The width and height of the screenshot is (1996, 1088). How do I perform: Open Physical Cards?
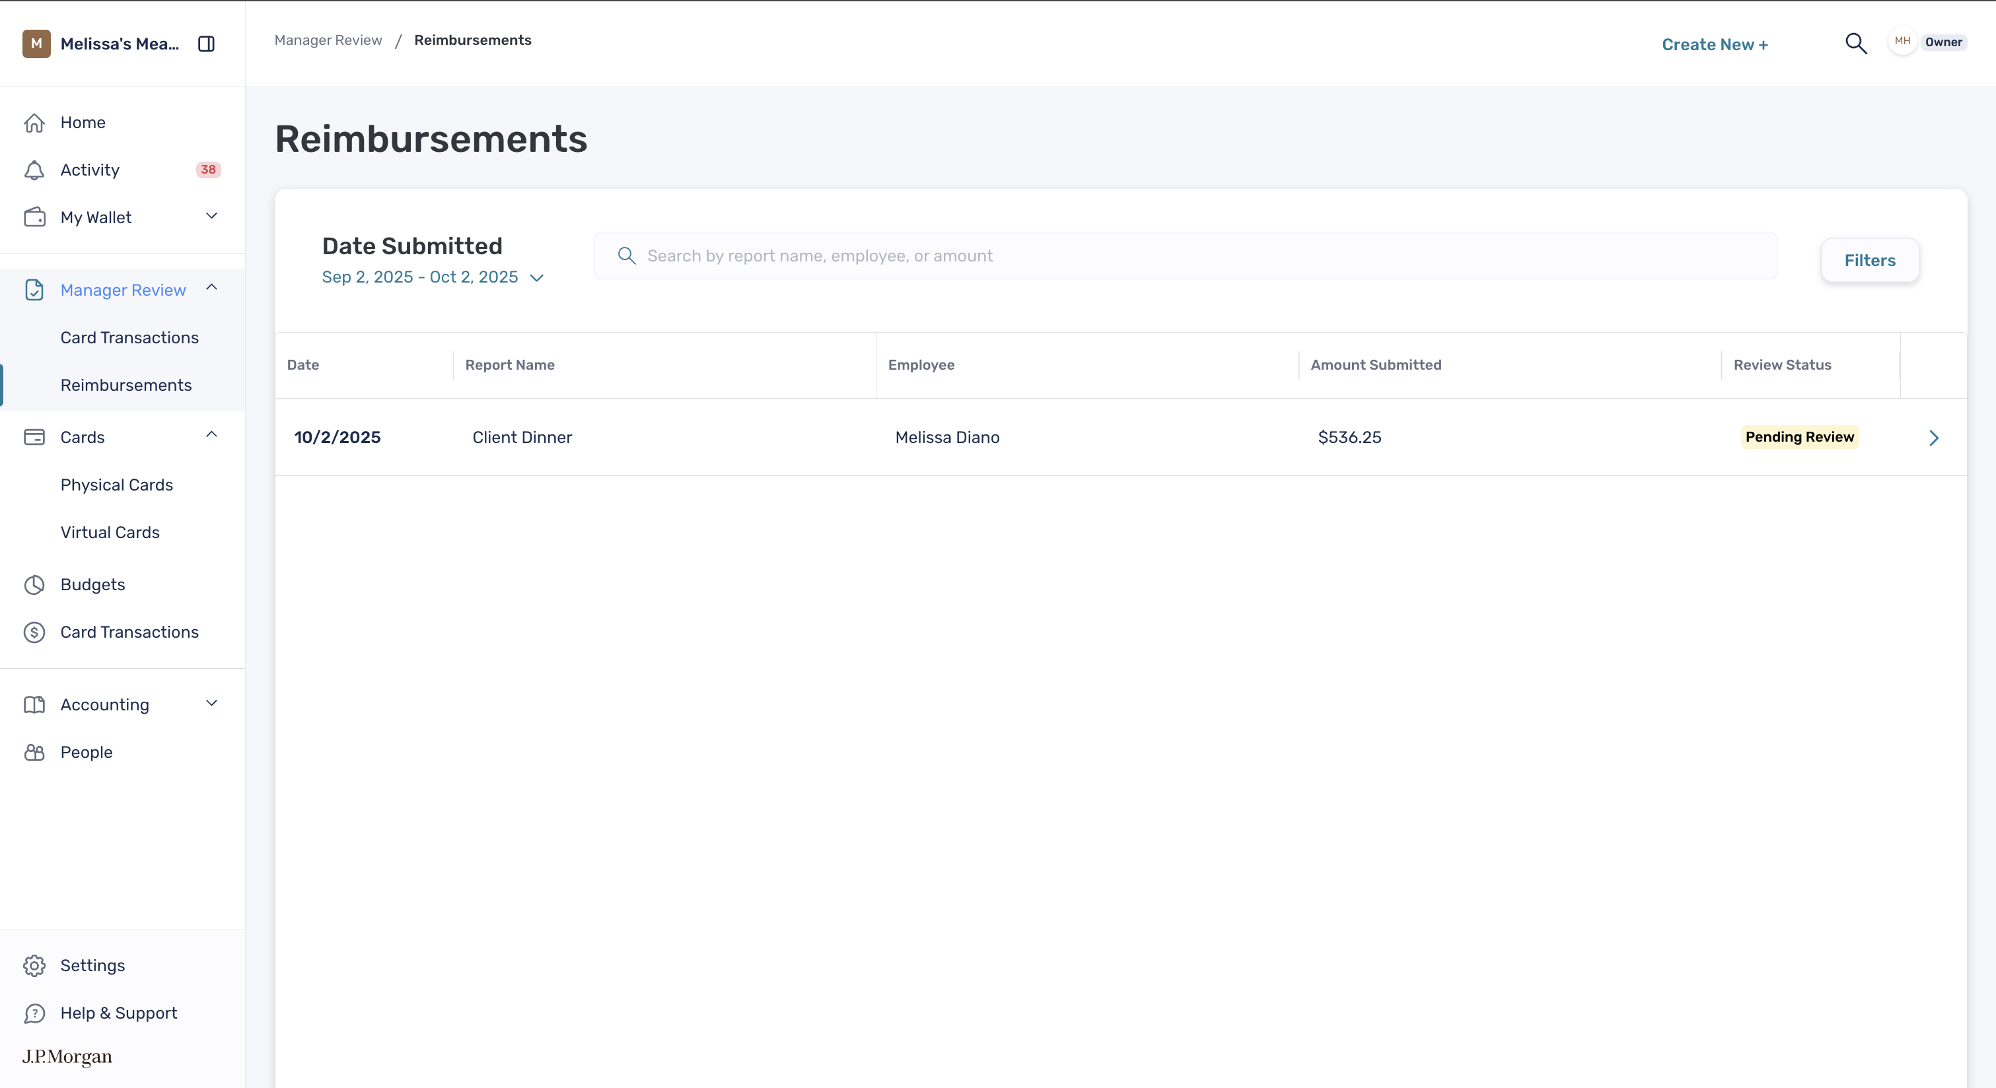[x=117, y=485]
